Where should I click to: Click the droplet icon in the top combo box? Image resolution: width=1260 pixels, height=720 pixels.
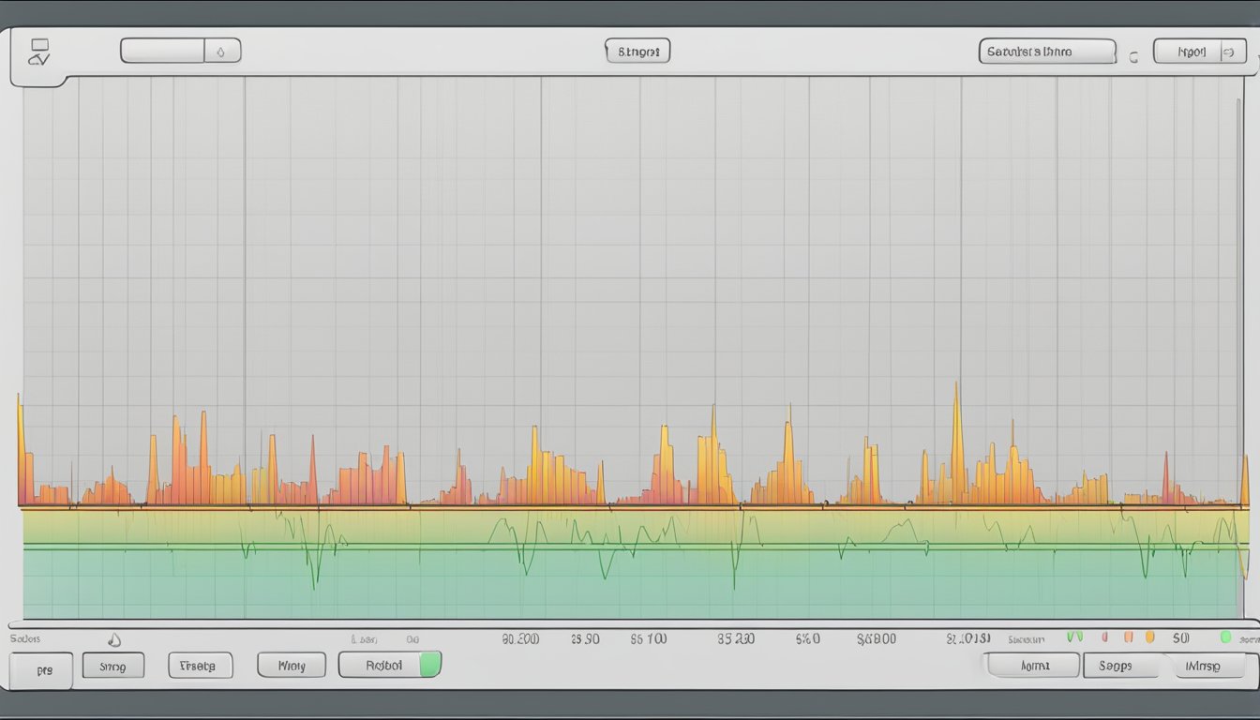(x=221, y=51)
